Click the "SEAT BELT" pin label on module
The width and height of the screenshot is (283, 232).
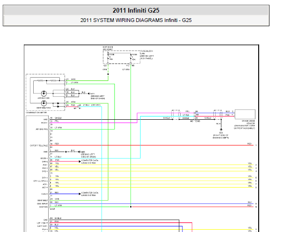[43, 201]
